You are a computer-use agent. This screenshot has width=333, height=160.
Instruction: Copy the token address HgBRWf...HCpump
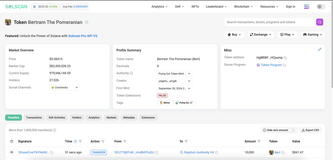(x=285, y=58)
